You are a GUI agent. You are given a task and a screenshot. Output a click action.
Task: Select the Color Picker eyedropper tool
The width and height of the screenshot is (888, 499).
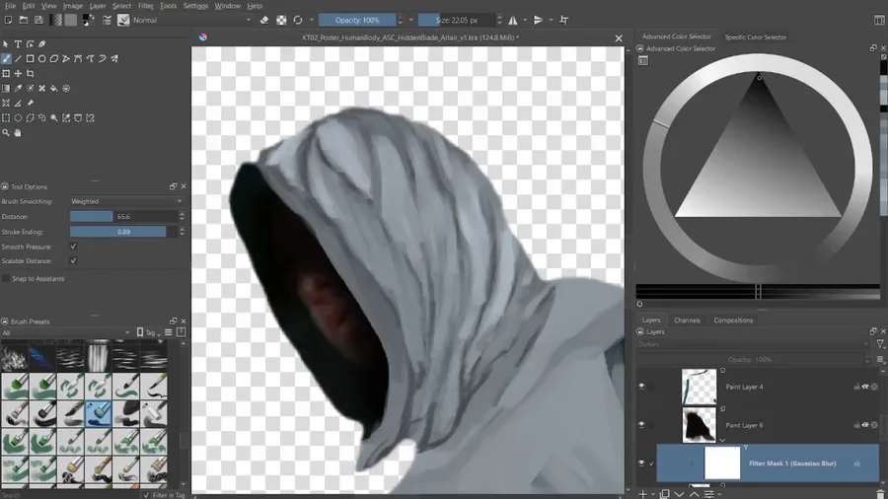[18, 88]
